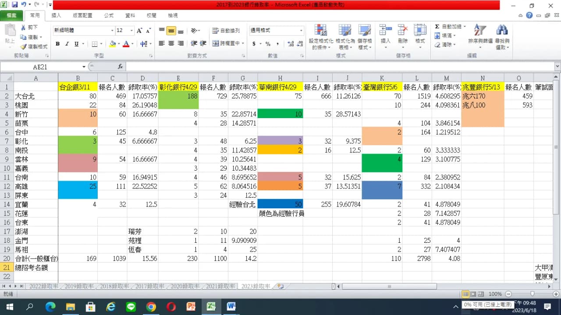Open Microsoft Edge from the taskbar
Image resolution: width=561 pixels, height=315 pixels.
click(50, 306)
